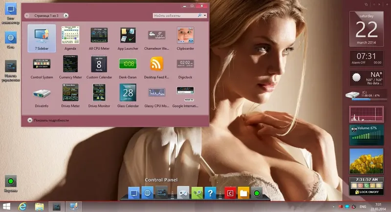Click the calendar gadget showing Saturday 22
391x212 pixels.
coord(366,29)
